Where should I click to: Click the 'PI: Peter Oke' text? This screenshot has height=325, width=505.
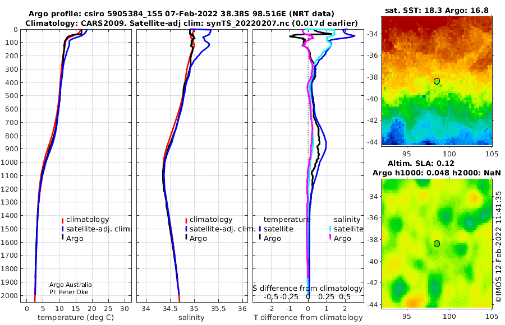point(69,292)
